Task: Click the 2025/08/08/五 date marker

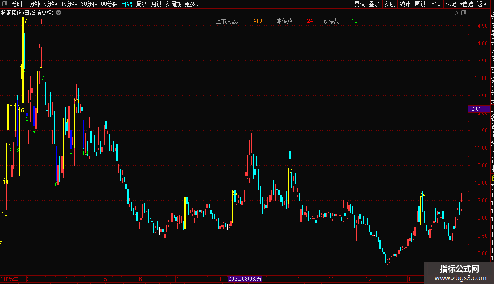Action: [245, 279]
